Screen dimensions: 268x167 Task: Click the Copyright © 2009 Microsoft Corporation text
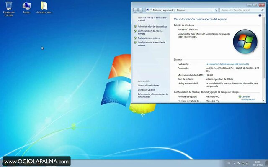[204, 35]
